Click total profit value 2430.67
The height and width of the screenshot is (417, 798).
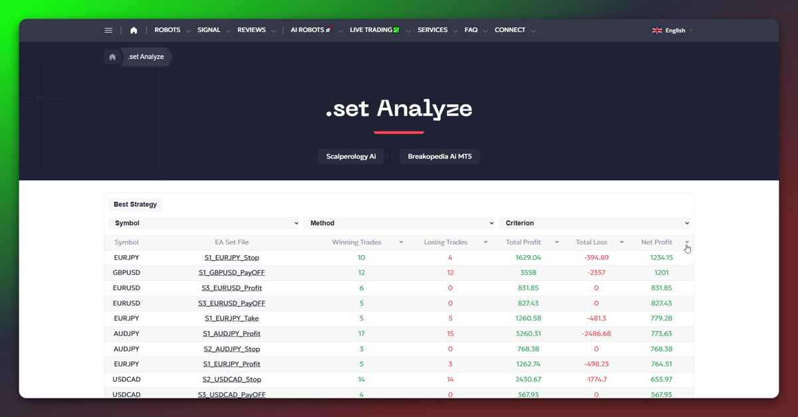[529, 380]
